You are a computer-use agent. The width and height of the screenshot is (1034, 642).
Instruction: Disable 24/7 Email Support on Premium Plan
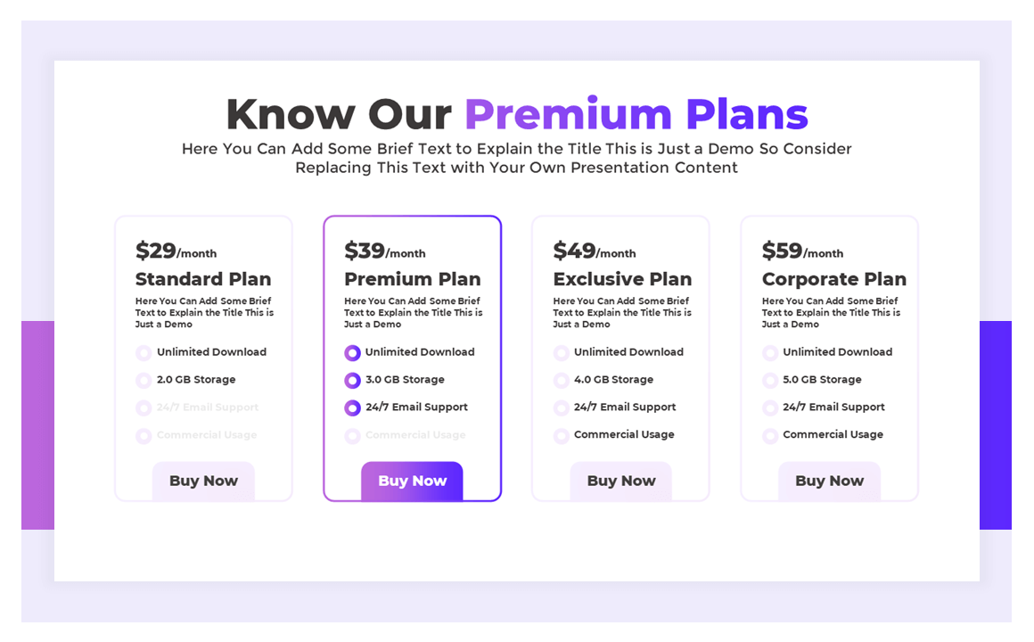[352, 407]
